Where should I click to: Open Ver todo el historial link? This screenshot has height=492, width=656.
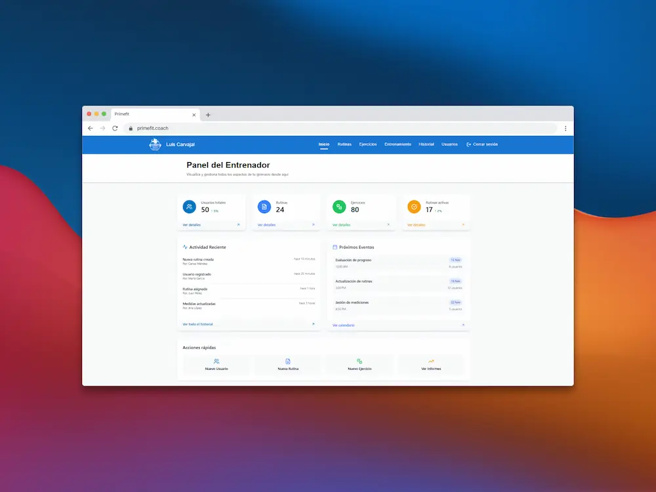(x=197, y=324)
